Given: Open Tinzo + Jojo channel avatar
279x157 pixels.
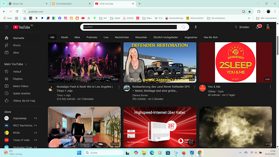Looking at the screenshot, I should 51,88.
